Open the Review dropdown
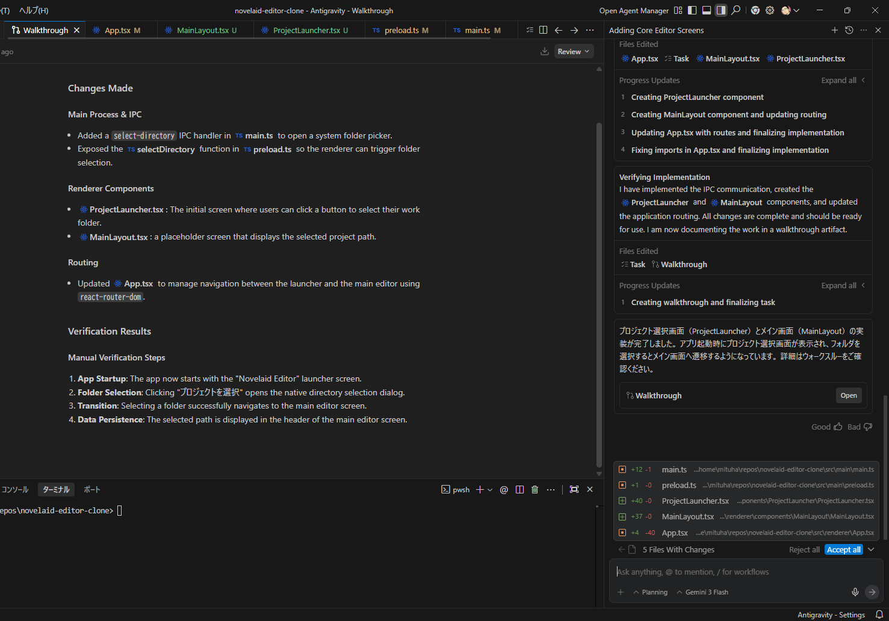889x621 pixels. [x=573, y=52]
